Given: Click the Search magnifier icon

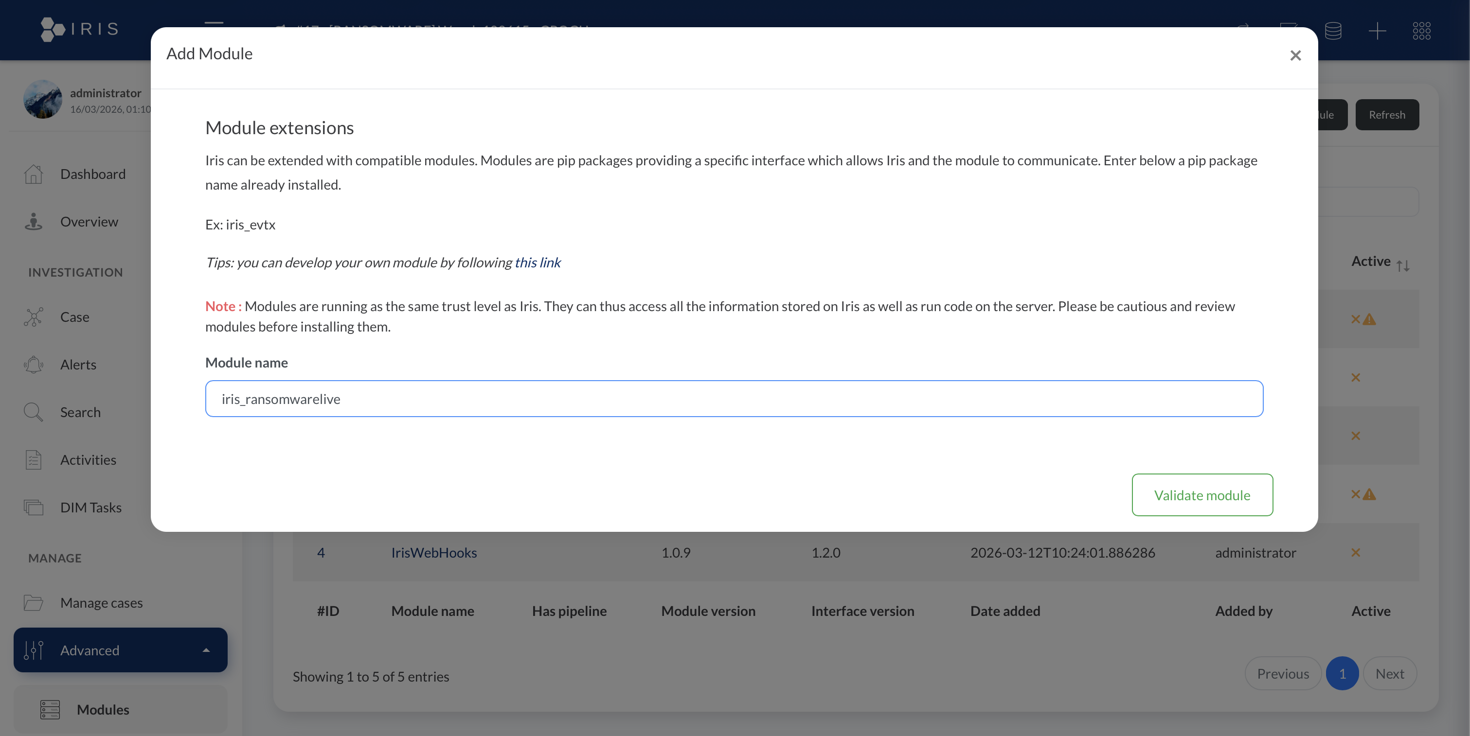Looking at the screenshot, I should click(x=34, y=412).
